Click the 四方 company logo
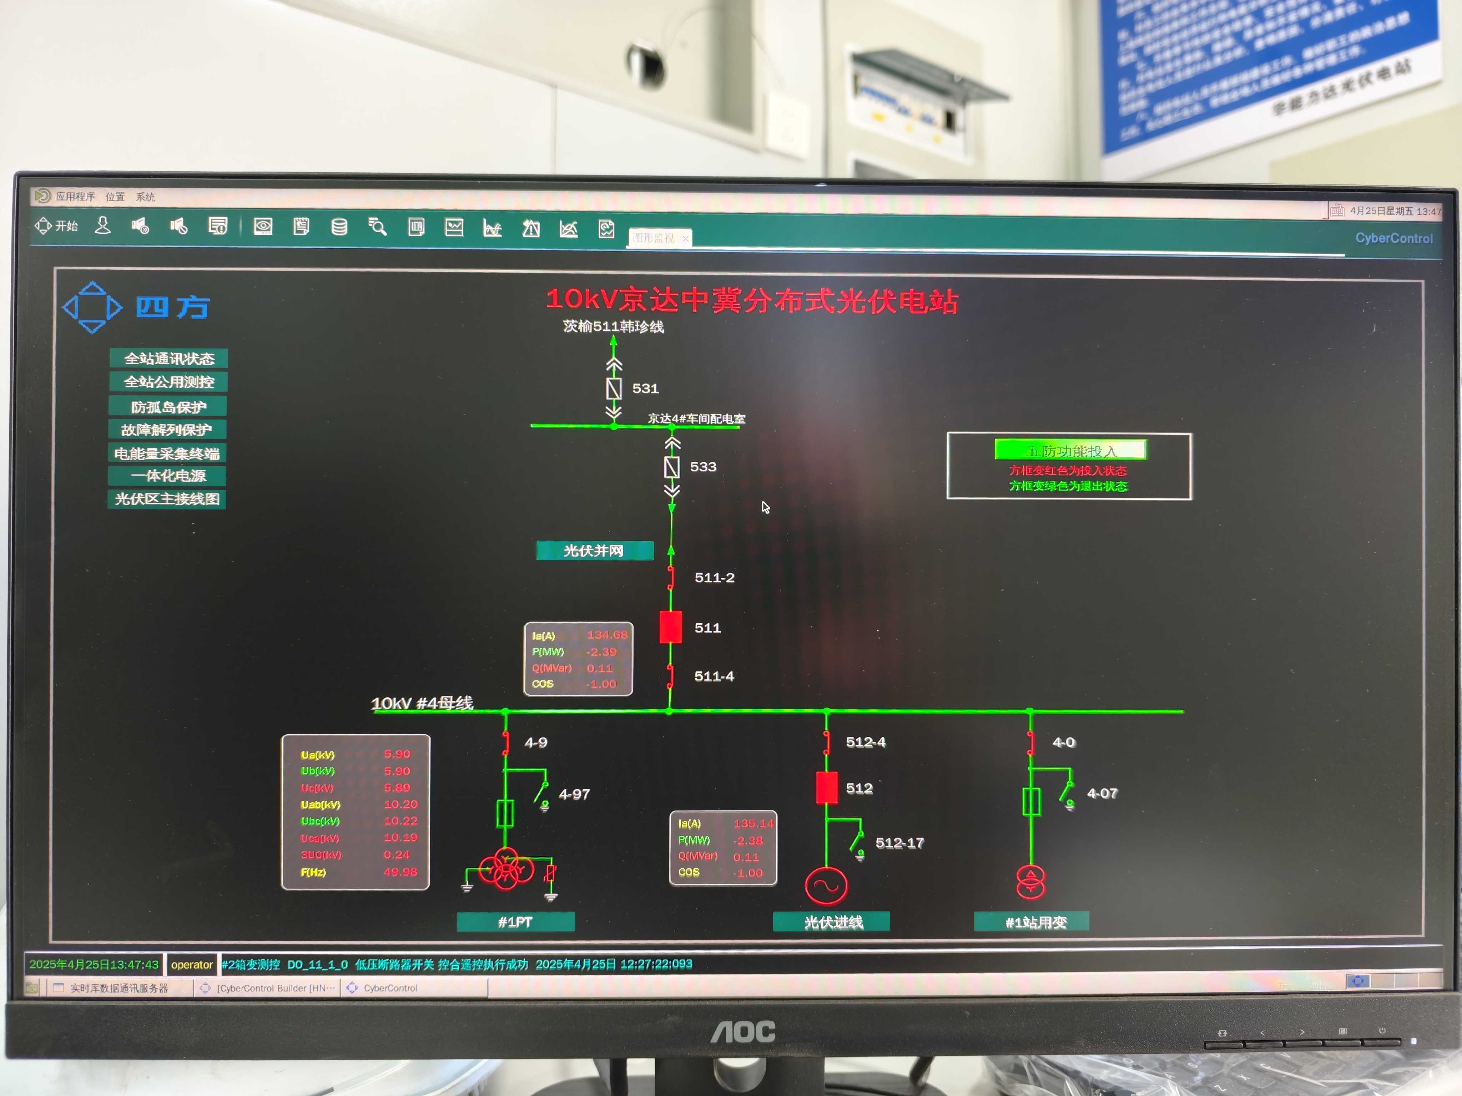The image size is (1462, 1096). 137,307
